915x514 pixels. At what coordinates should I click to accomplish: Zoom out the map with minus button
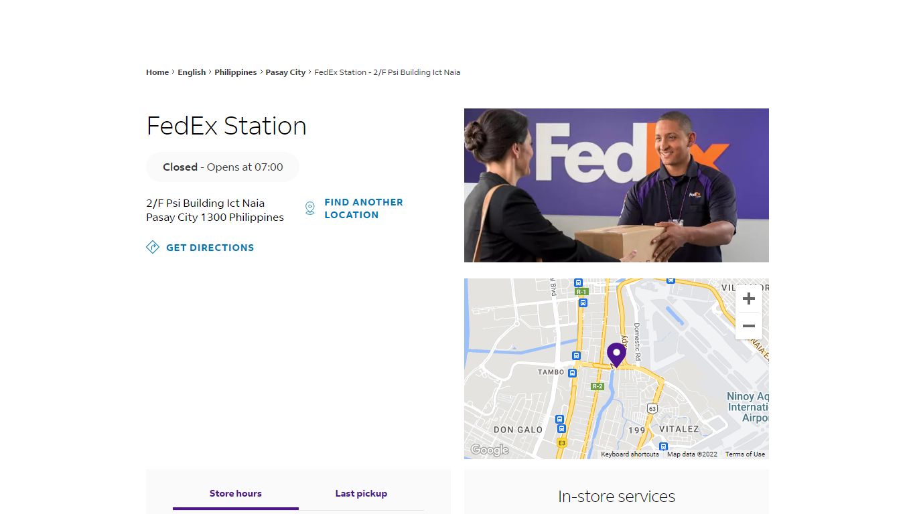(749, 326)
